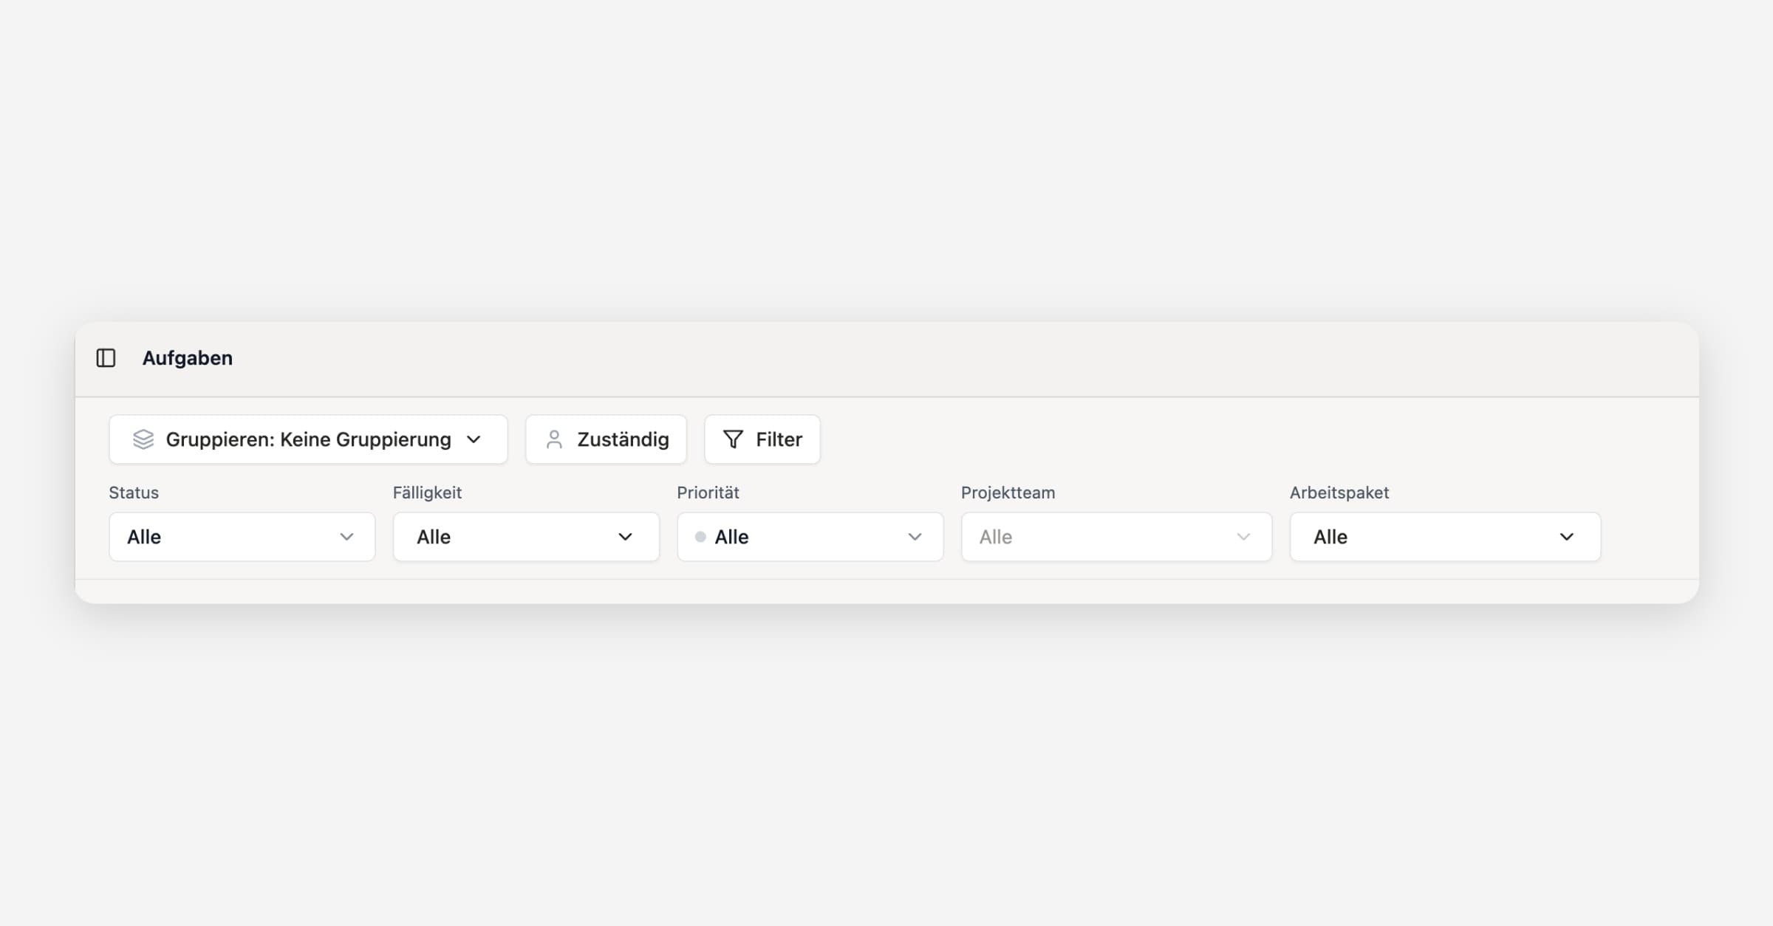Click the Projektteam 'Alle' combo box
Screen dimensions: 1773x926
click(1116, 537)
